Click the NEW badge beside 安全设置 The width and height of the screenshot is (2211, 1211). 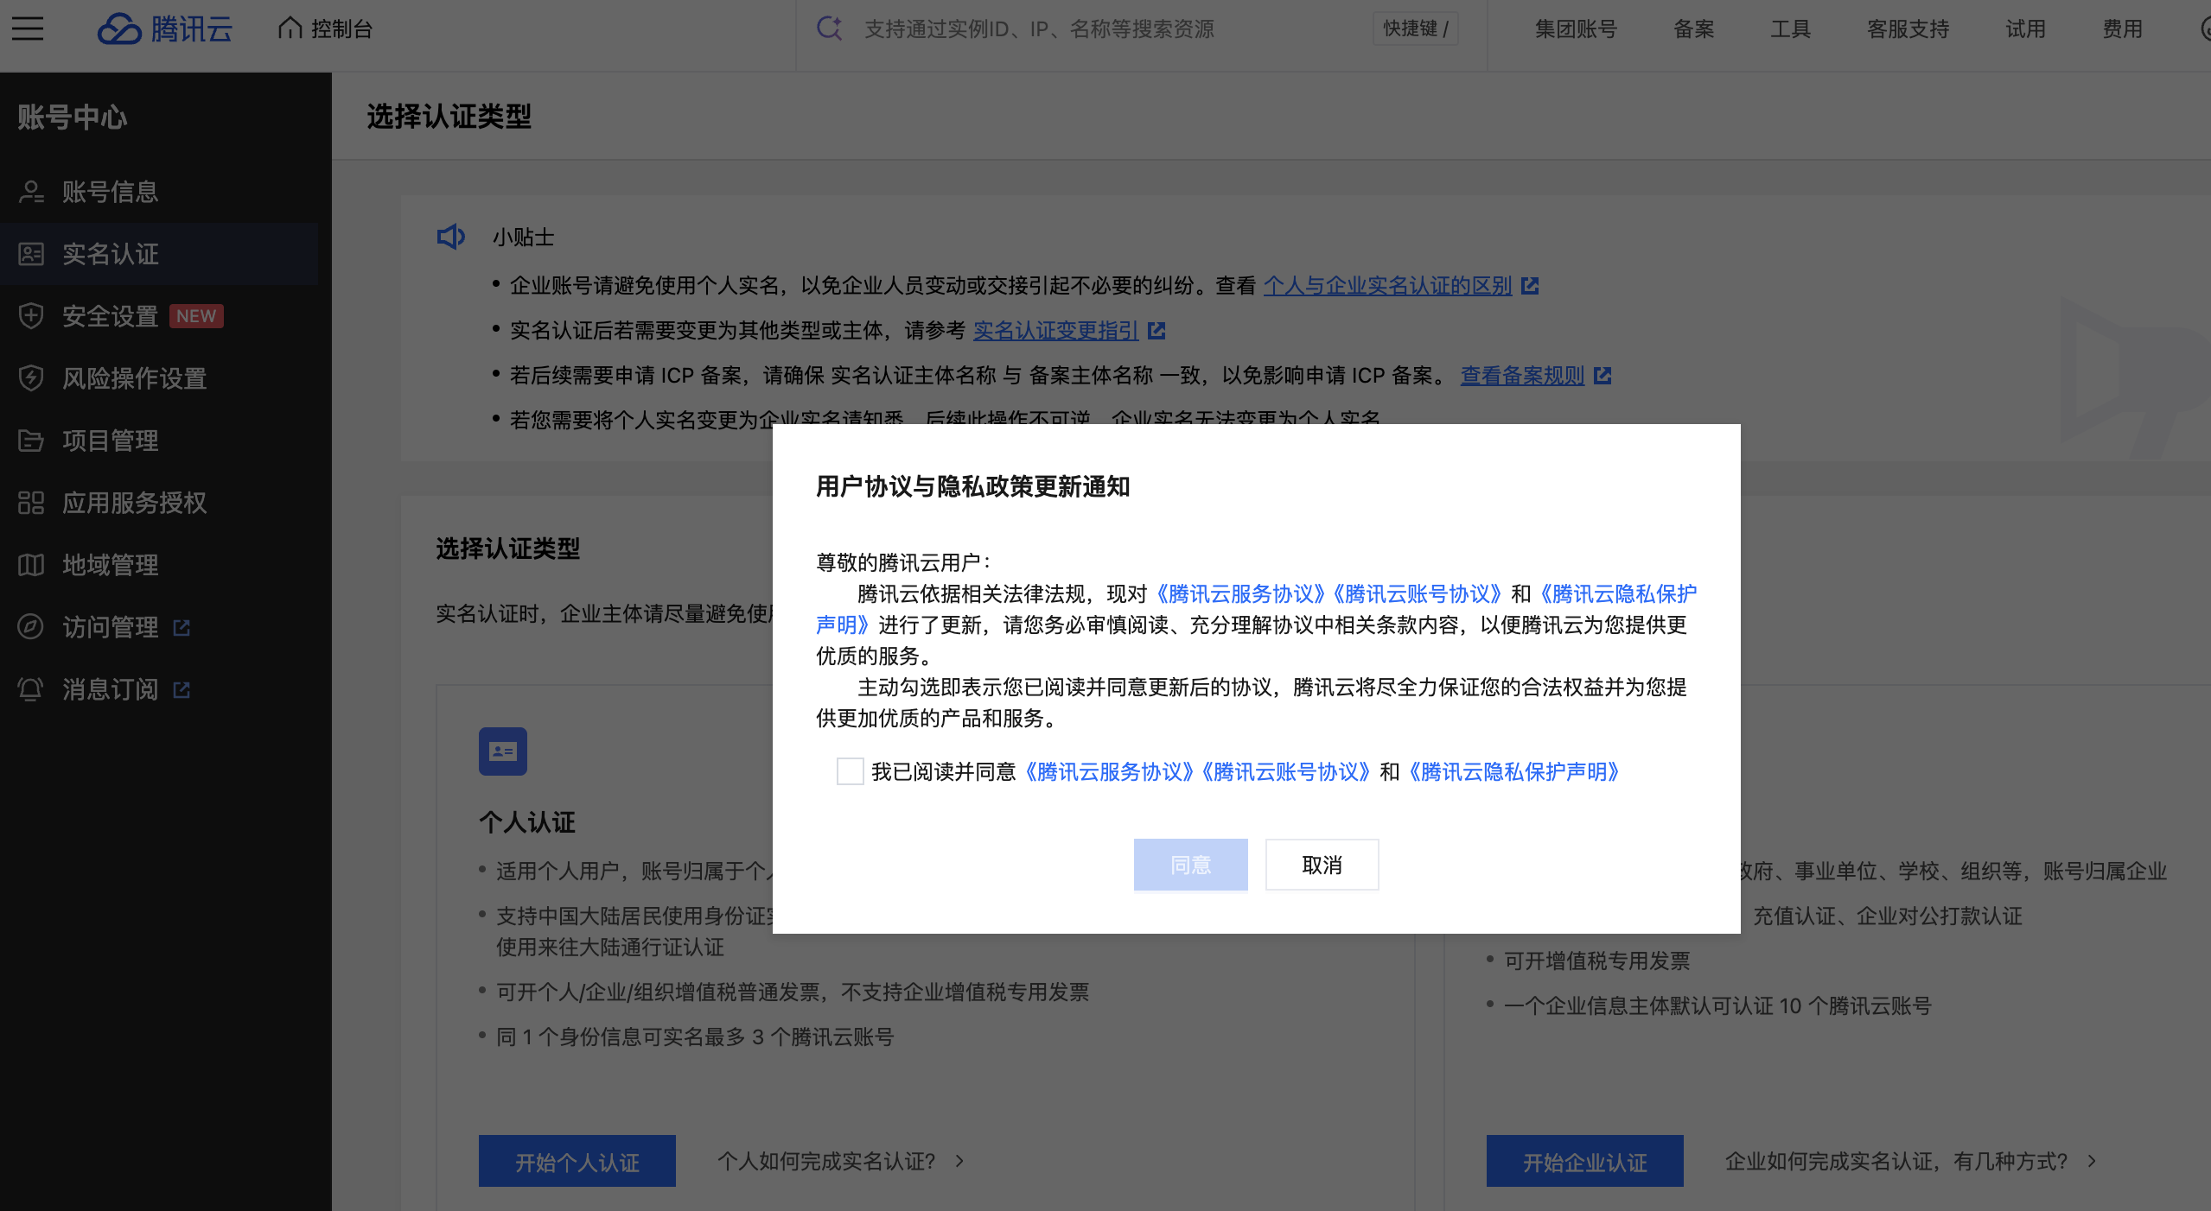pyautogui.click(x=196, y=316)
